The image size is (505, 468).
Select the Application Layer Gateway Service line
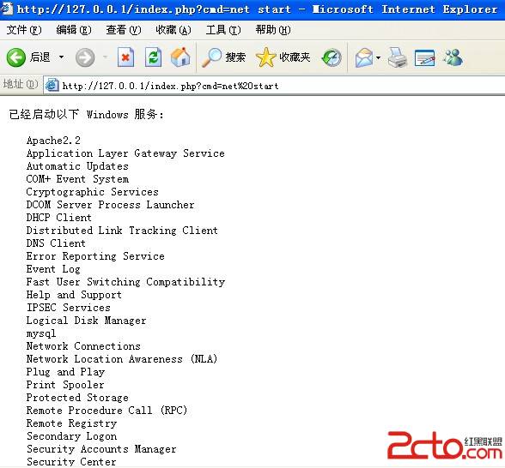[x=125, y=153]
